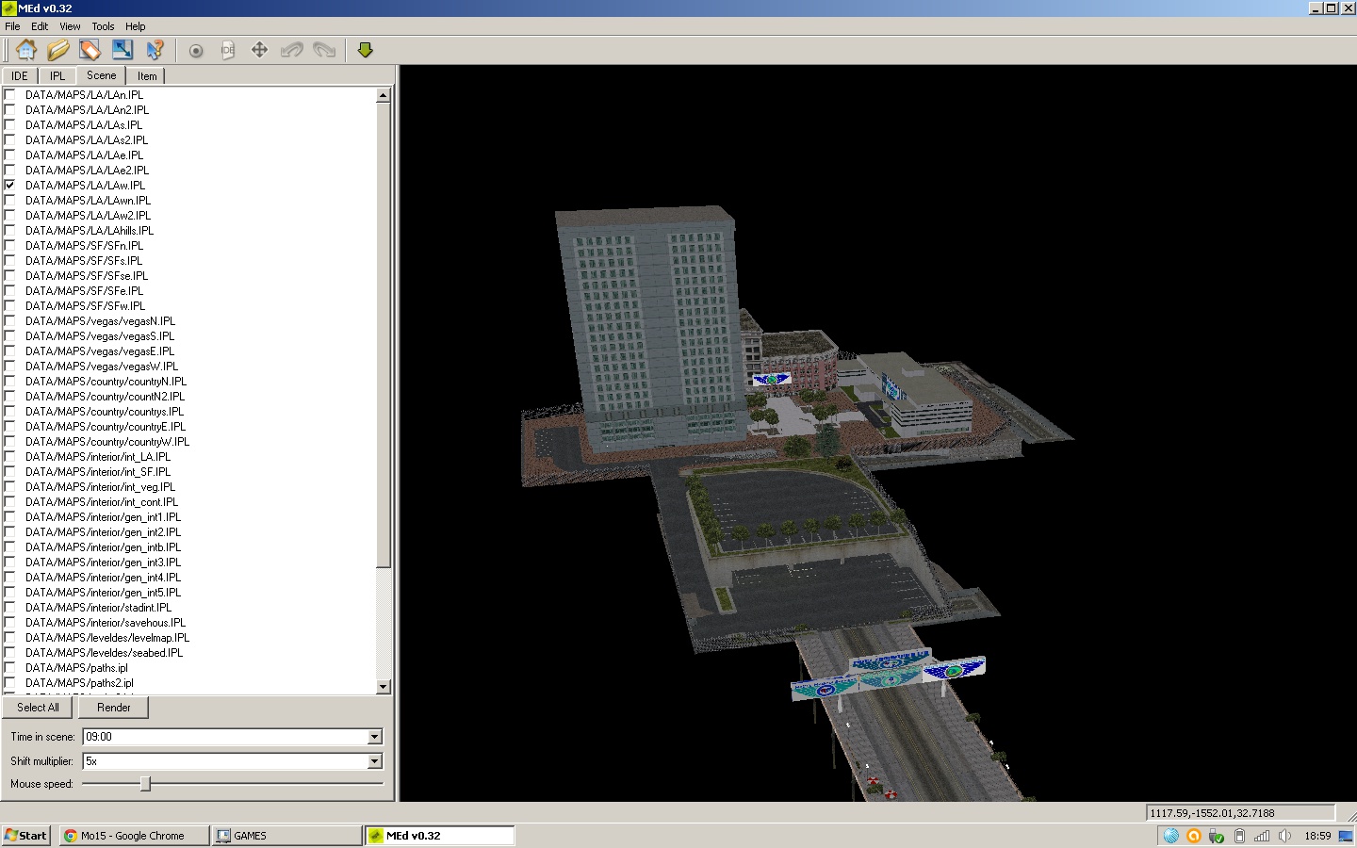Click the blue diagonal-arrow resize icon
1357x848 pixels.
tap(123, 50)
